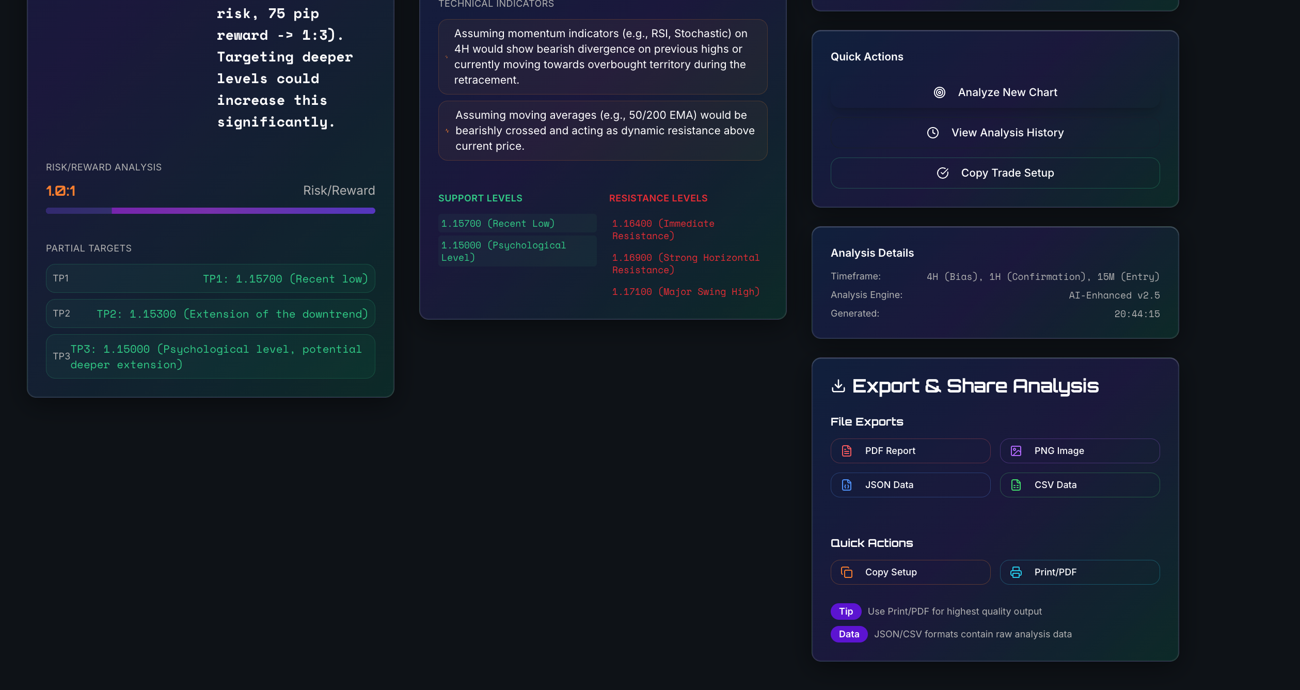
Task: Click the purple Tip badge
Action: tap(846, 611)
